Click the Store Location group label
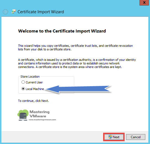This screenshot has height=144, width=150. 30,77
